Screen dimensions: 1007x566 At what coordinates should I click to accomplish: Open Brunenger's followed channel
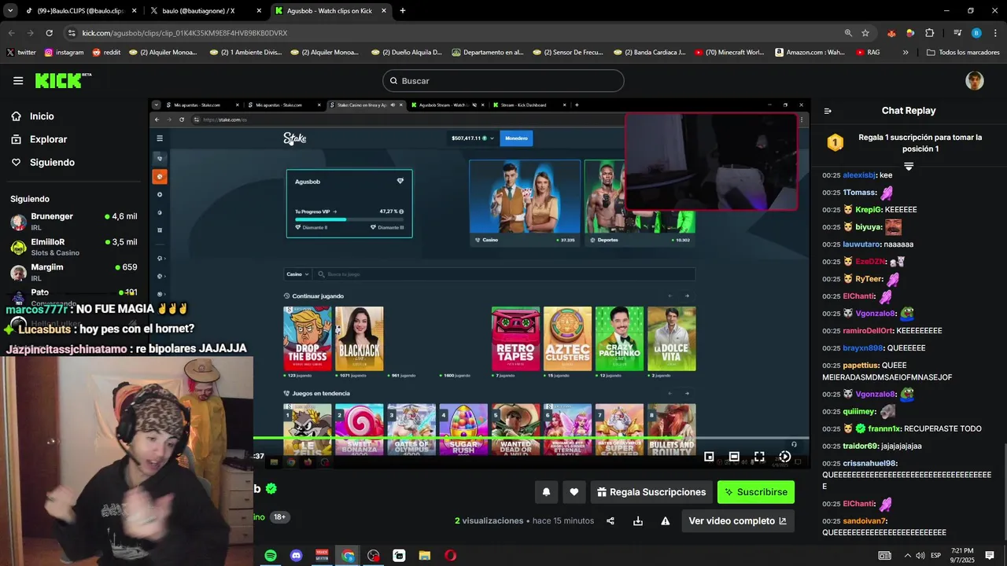[74, 221]
